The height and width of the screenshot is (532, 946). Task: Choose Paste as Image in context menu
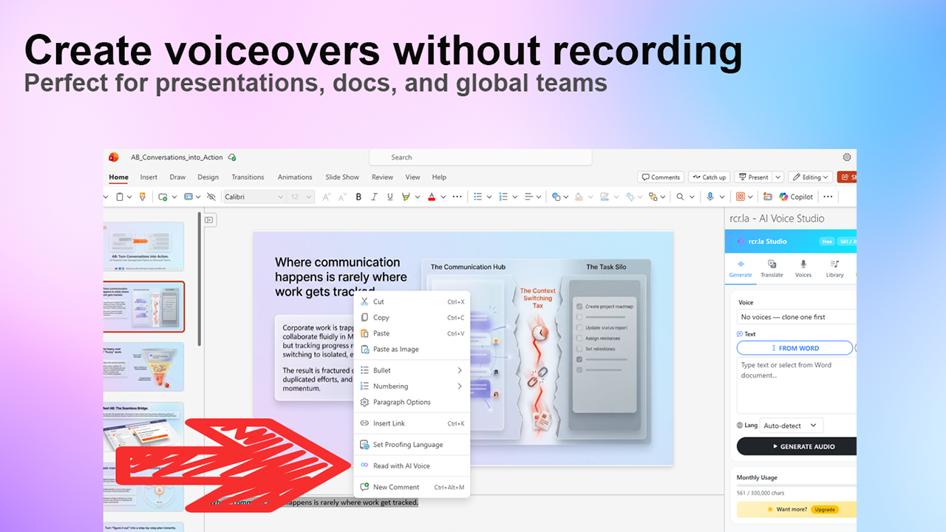(412, 349)
